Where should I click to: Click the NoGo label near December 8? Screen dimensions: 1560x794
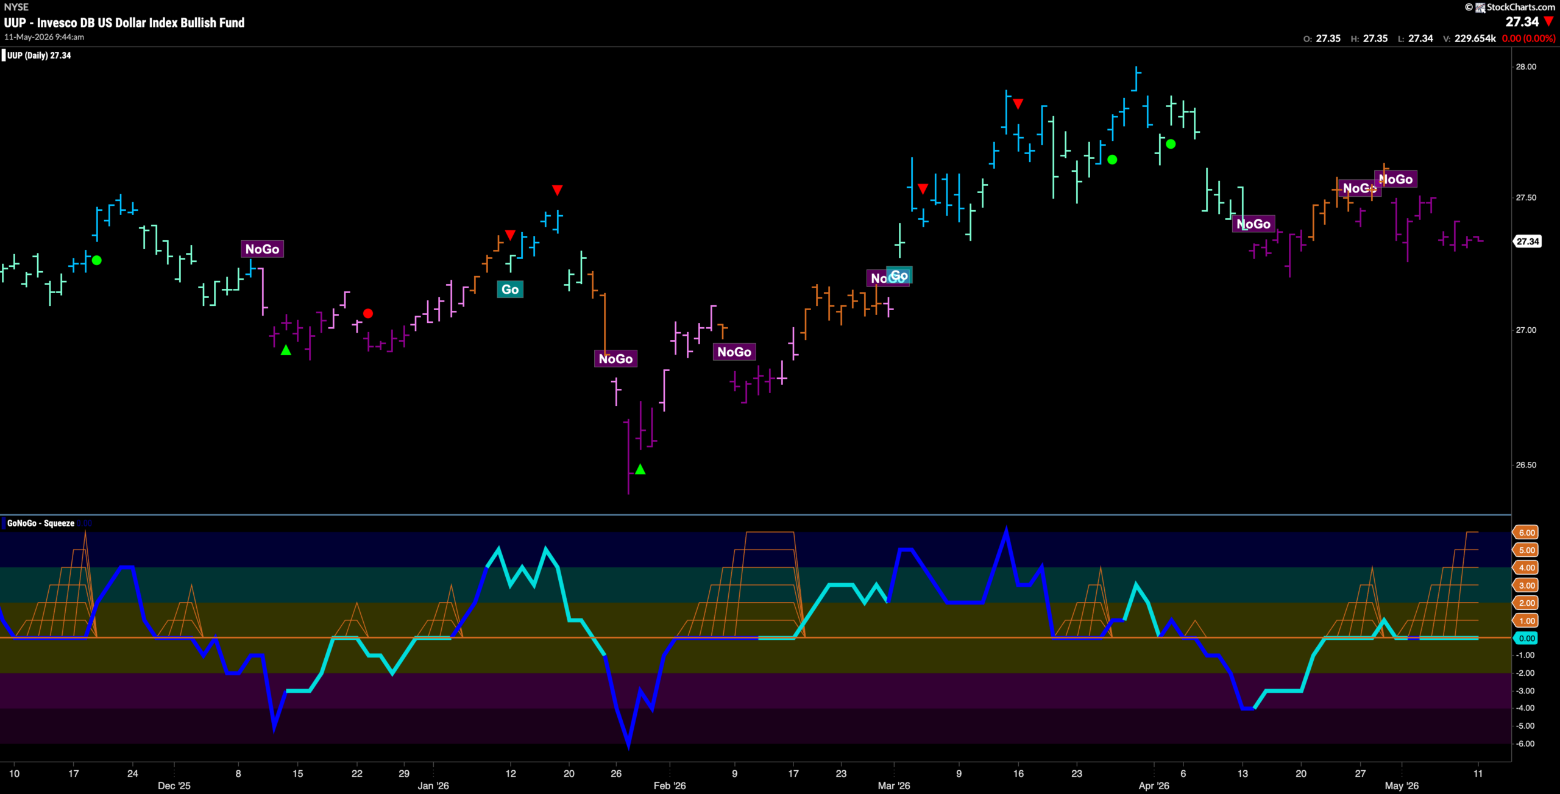coord(263,249)
